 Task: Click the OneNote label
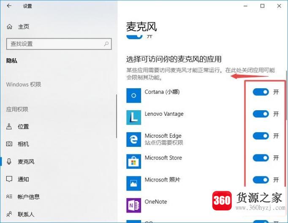156,202
